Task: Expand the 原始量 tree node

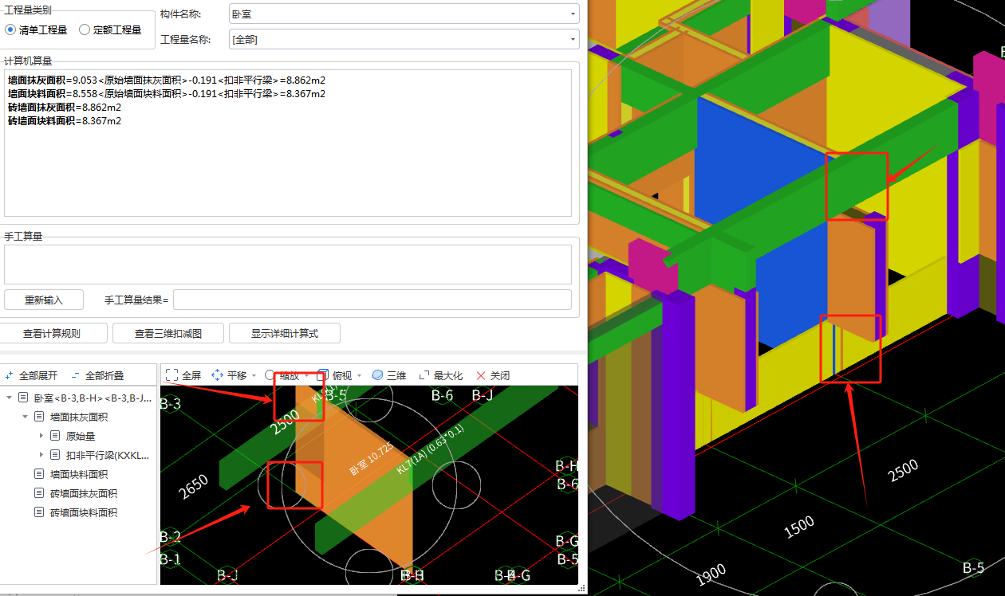Action: coord(41,436)
